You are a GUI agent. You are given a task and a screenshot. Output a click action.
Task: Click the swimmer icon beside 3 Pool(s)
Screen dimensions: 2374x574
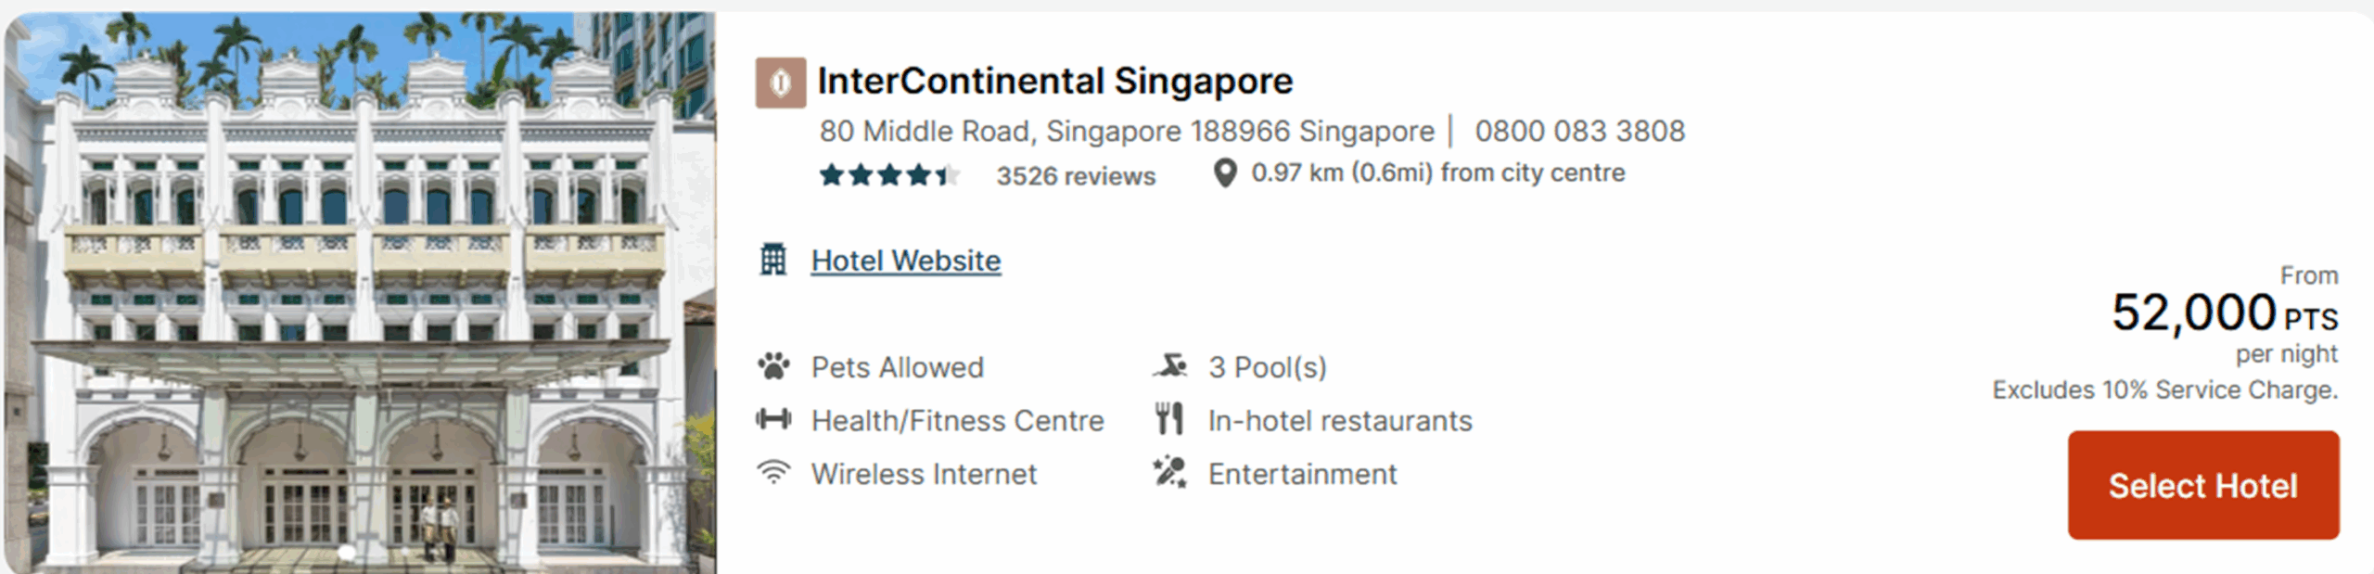click(1171, 365)
